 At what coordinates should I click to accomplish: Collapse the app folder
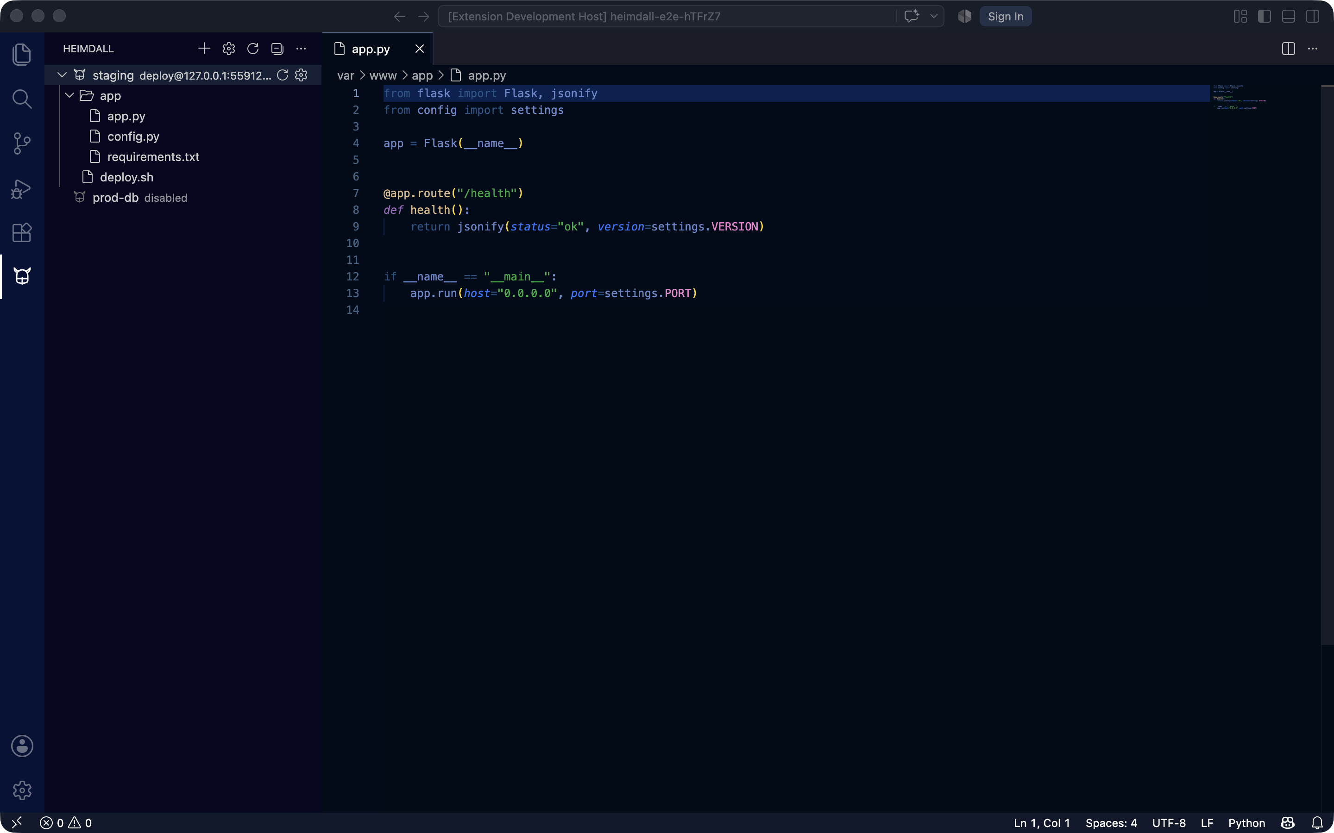[69, 95]
